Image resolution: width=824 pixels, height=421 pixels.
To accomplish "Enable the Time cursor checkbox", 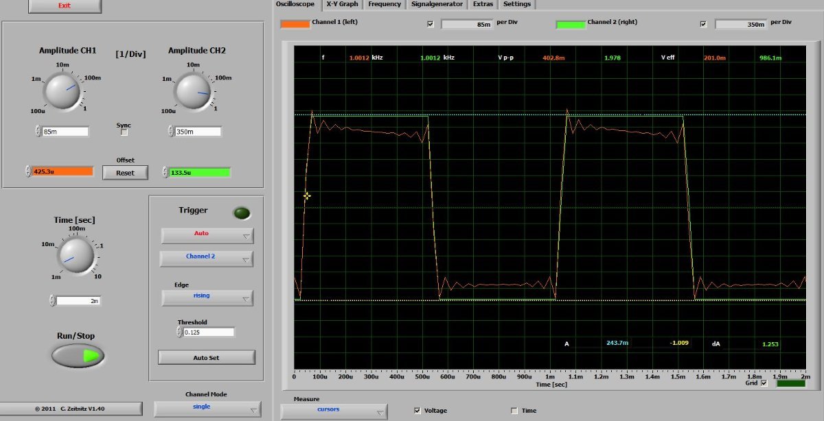I will (x=514, y=411).
